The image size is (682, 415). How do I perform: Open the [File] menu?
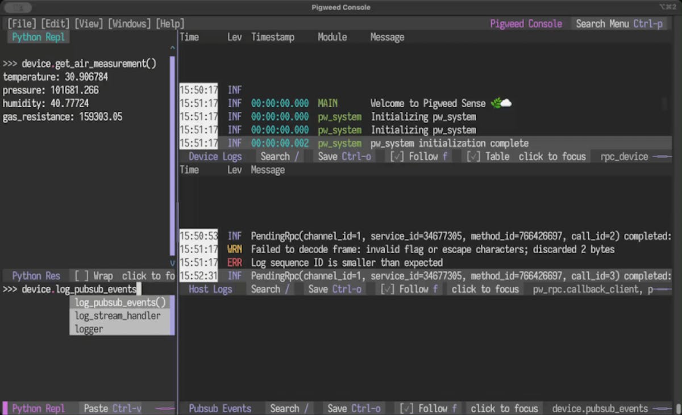22,24
